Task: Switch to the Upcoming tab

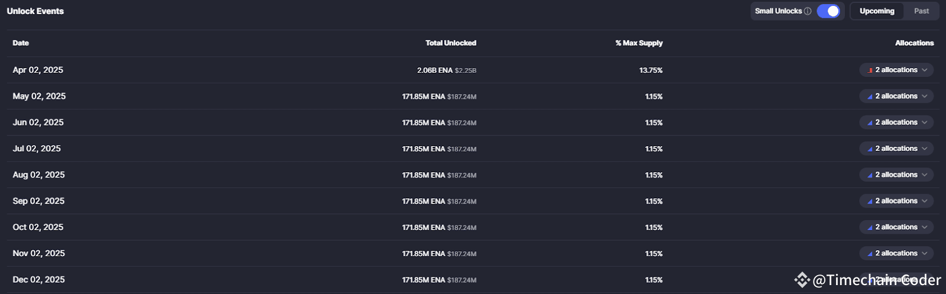Action: coord(877,11)
